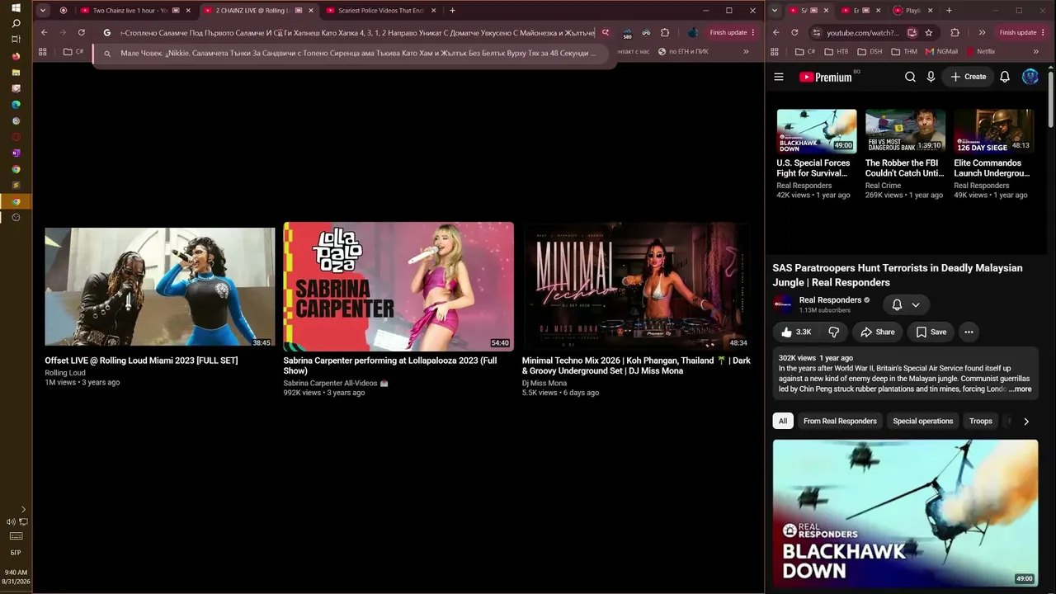Launch Firefox from the taskbar

[x=16, y=56]
